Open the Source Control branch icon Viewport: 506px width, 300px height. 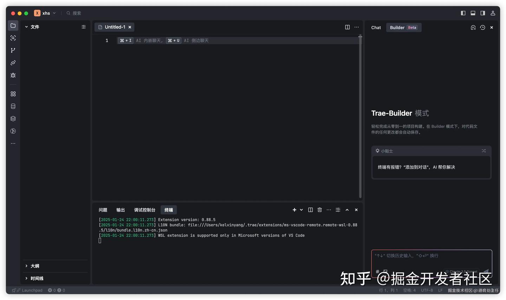point(13,50)
